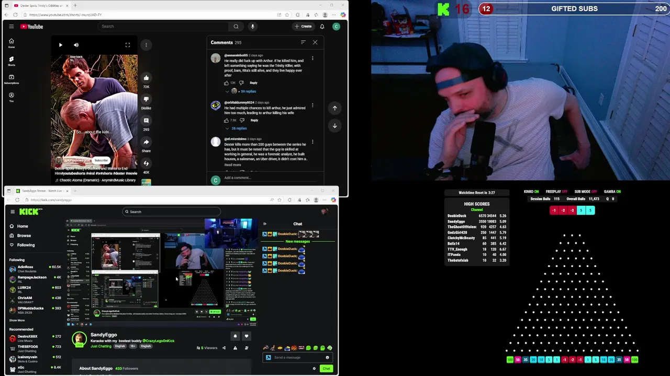Reload the YouTube browser page
670x376 pixels.
pos(15,15)
